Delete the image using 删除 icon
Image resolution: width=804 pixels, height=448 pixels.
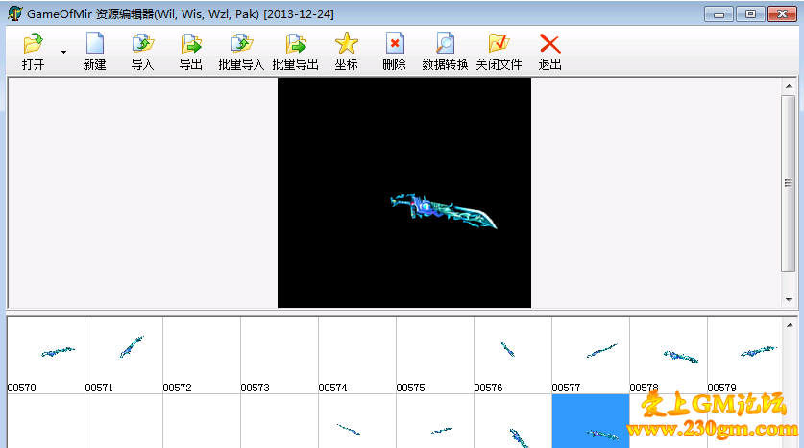point(394,51)
